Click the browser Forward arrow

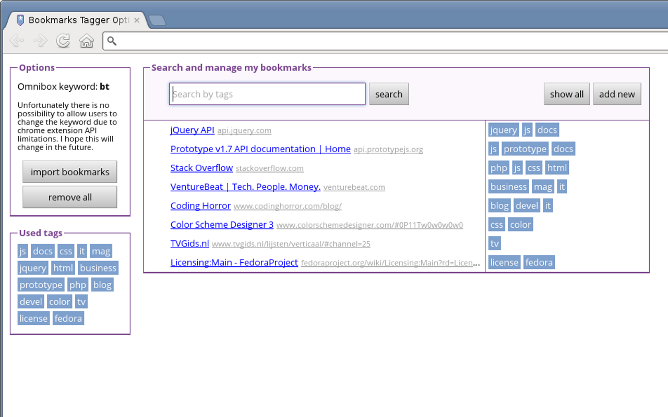click(40, 41)
